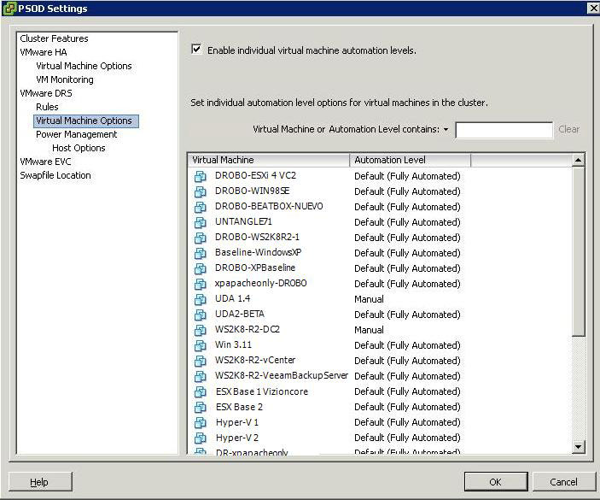Open the VM Monitoring page

(65, 79)
